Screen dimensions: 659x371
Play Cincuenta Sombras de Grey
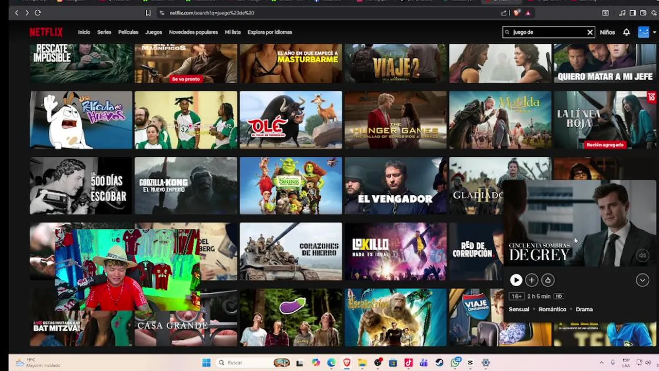tap(516, 280)
